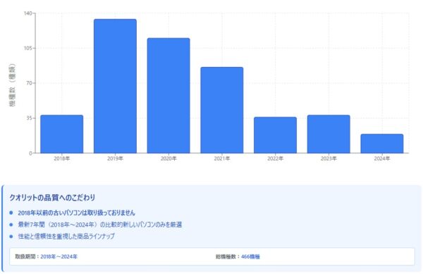Click the shortest bar for 2024年
Viewport: 423px width, 274px height.
click(382, 143)
